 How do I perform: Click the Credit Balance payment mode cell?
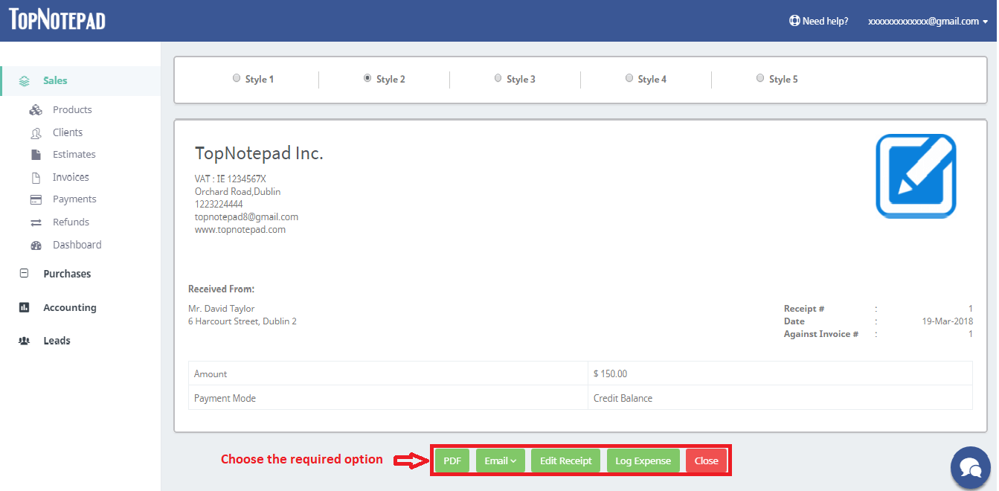pyautogui.click(x=780, y=398)
